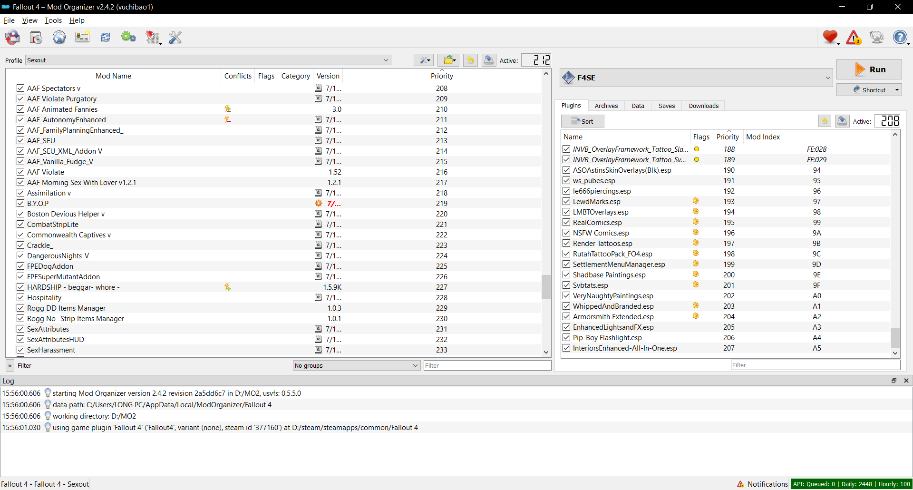Toggle the B.Y.O.P mod checkbox

[20, 203]
